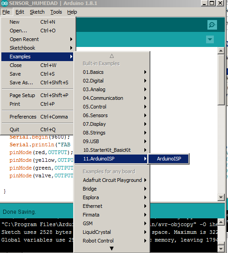Open the Help menu
The height and width of the screenshot is (253, 228).
click(x=72, y=12)
